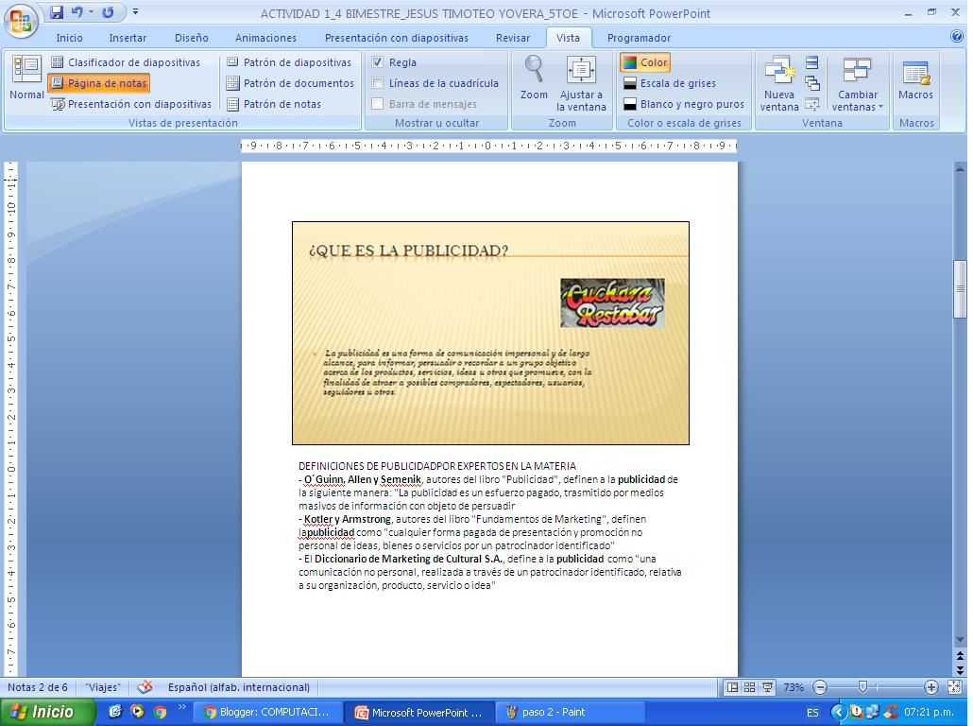
Task: Zoom out with minus button
Action: 820,687
